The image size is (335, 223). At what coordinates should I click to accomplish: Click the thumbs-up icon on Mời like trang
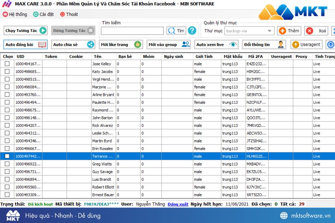[138, 44]
